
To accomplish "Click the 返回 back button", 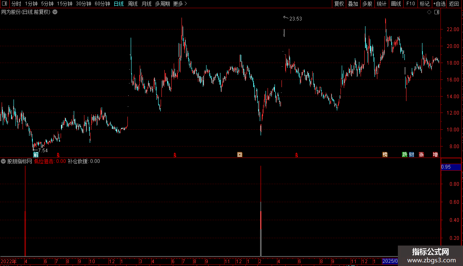I will tap(454, 4).
